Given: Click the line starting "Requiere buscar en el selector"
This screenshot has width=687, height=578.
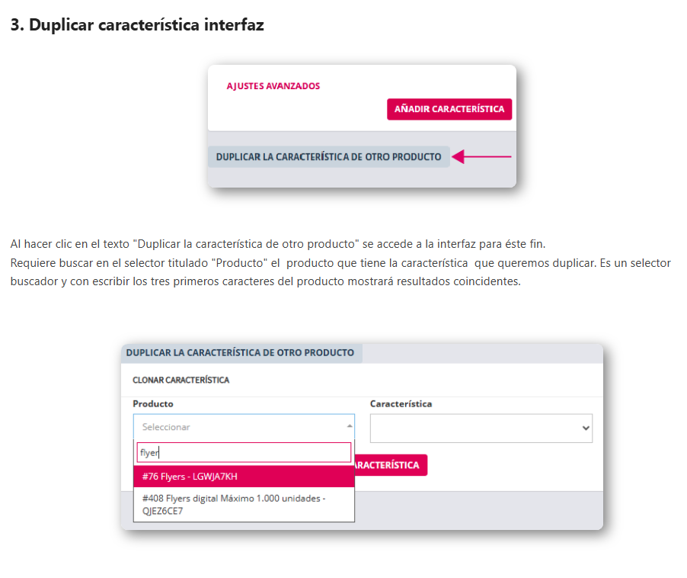Looking at the screenshot, I should pos(340,262).
